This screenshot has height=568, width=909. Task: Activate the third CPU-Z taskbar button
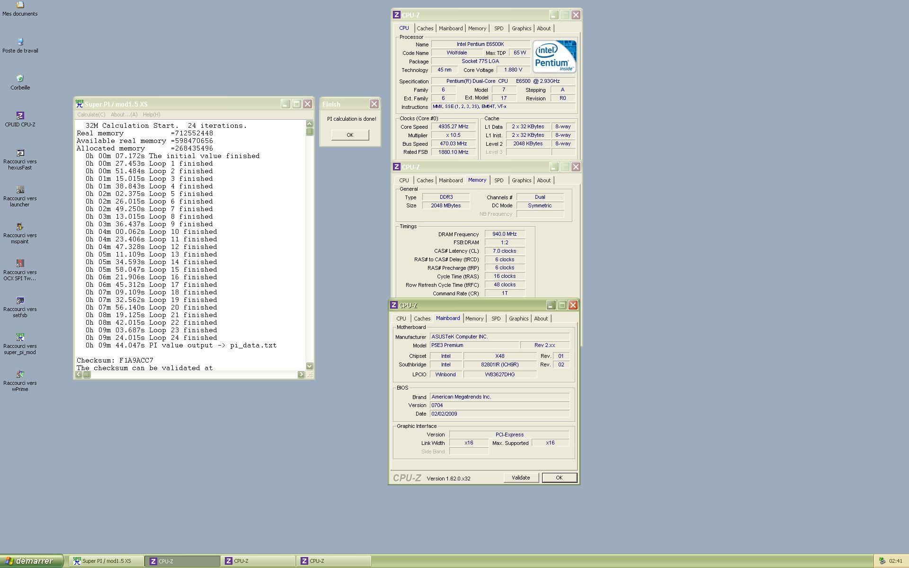pos(334,561)
